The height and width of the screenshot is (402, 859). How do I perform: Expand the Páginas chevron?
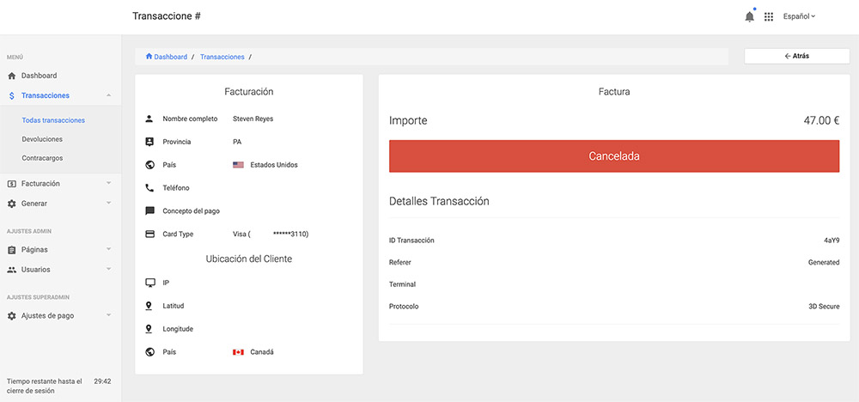(108, 248)
